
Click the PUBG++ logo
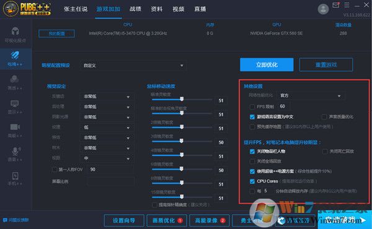click(27, 9)
